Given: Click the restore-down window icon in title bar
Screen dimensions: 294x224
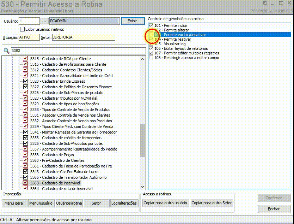Looking at the screenshot, I should point(265,3).
